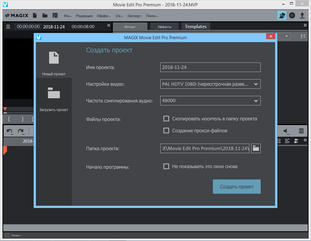Select Load Project (Загрузить проект) folder icon
Image resolution: width=311 pixels, height=241 pixels.
(53, 94)
